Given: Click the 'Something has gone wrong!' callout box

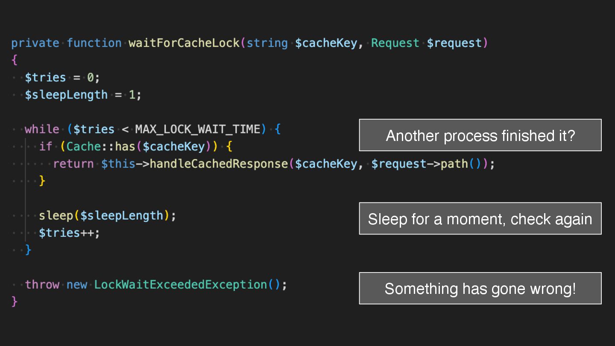Looking at the screenshot, I should coord(480,288).
